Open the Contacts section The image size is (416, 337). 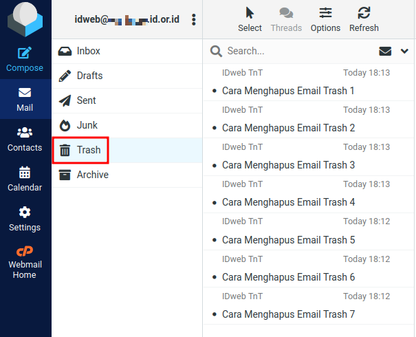tap(25, 140)
